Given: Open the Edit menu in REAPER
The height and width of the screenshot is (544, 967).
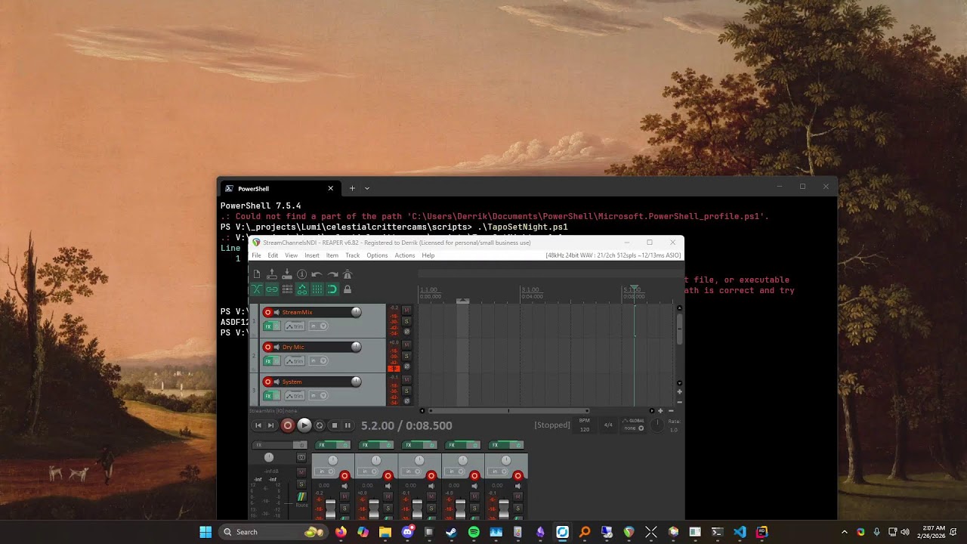Looking at the screenshot, I should point(273,255).
